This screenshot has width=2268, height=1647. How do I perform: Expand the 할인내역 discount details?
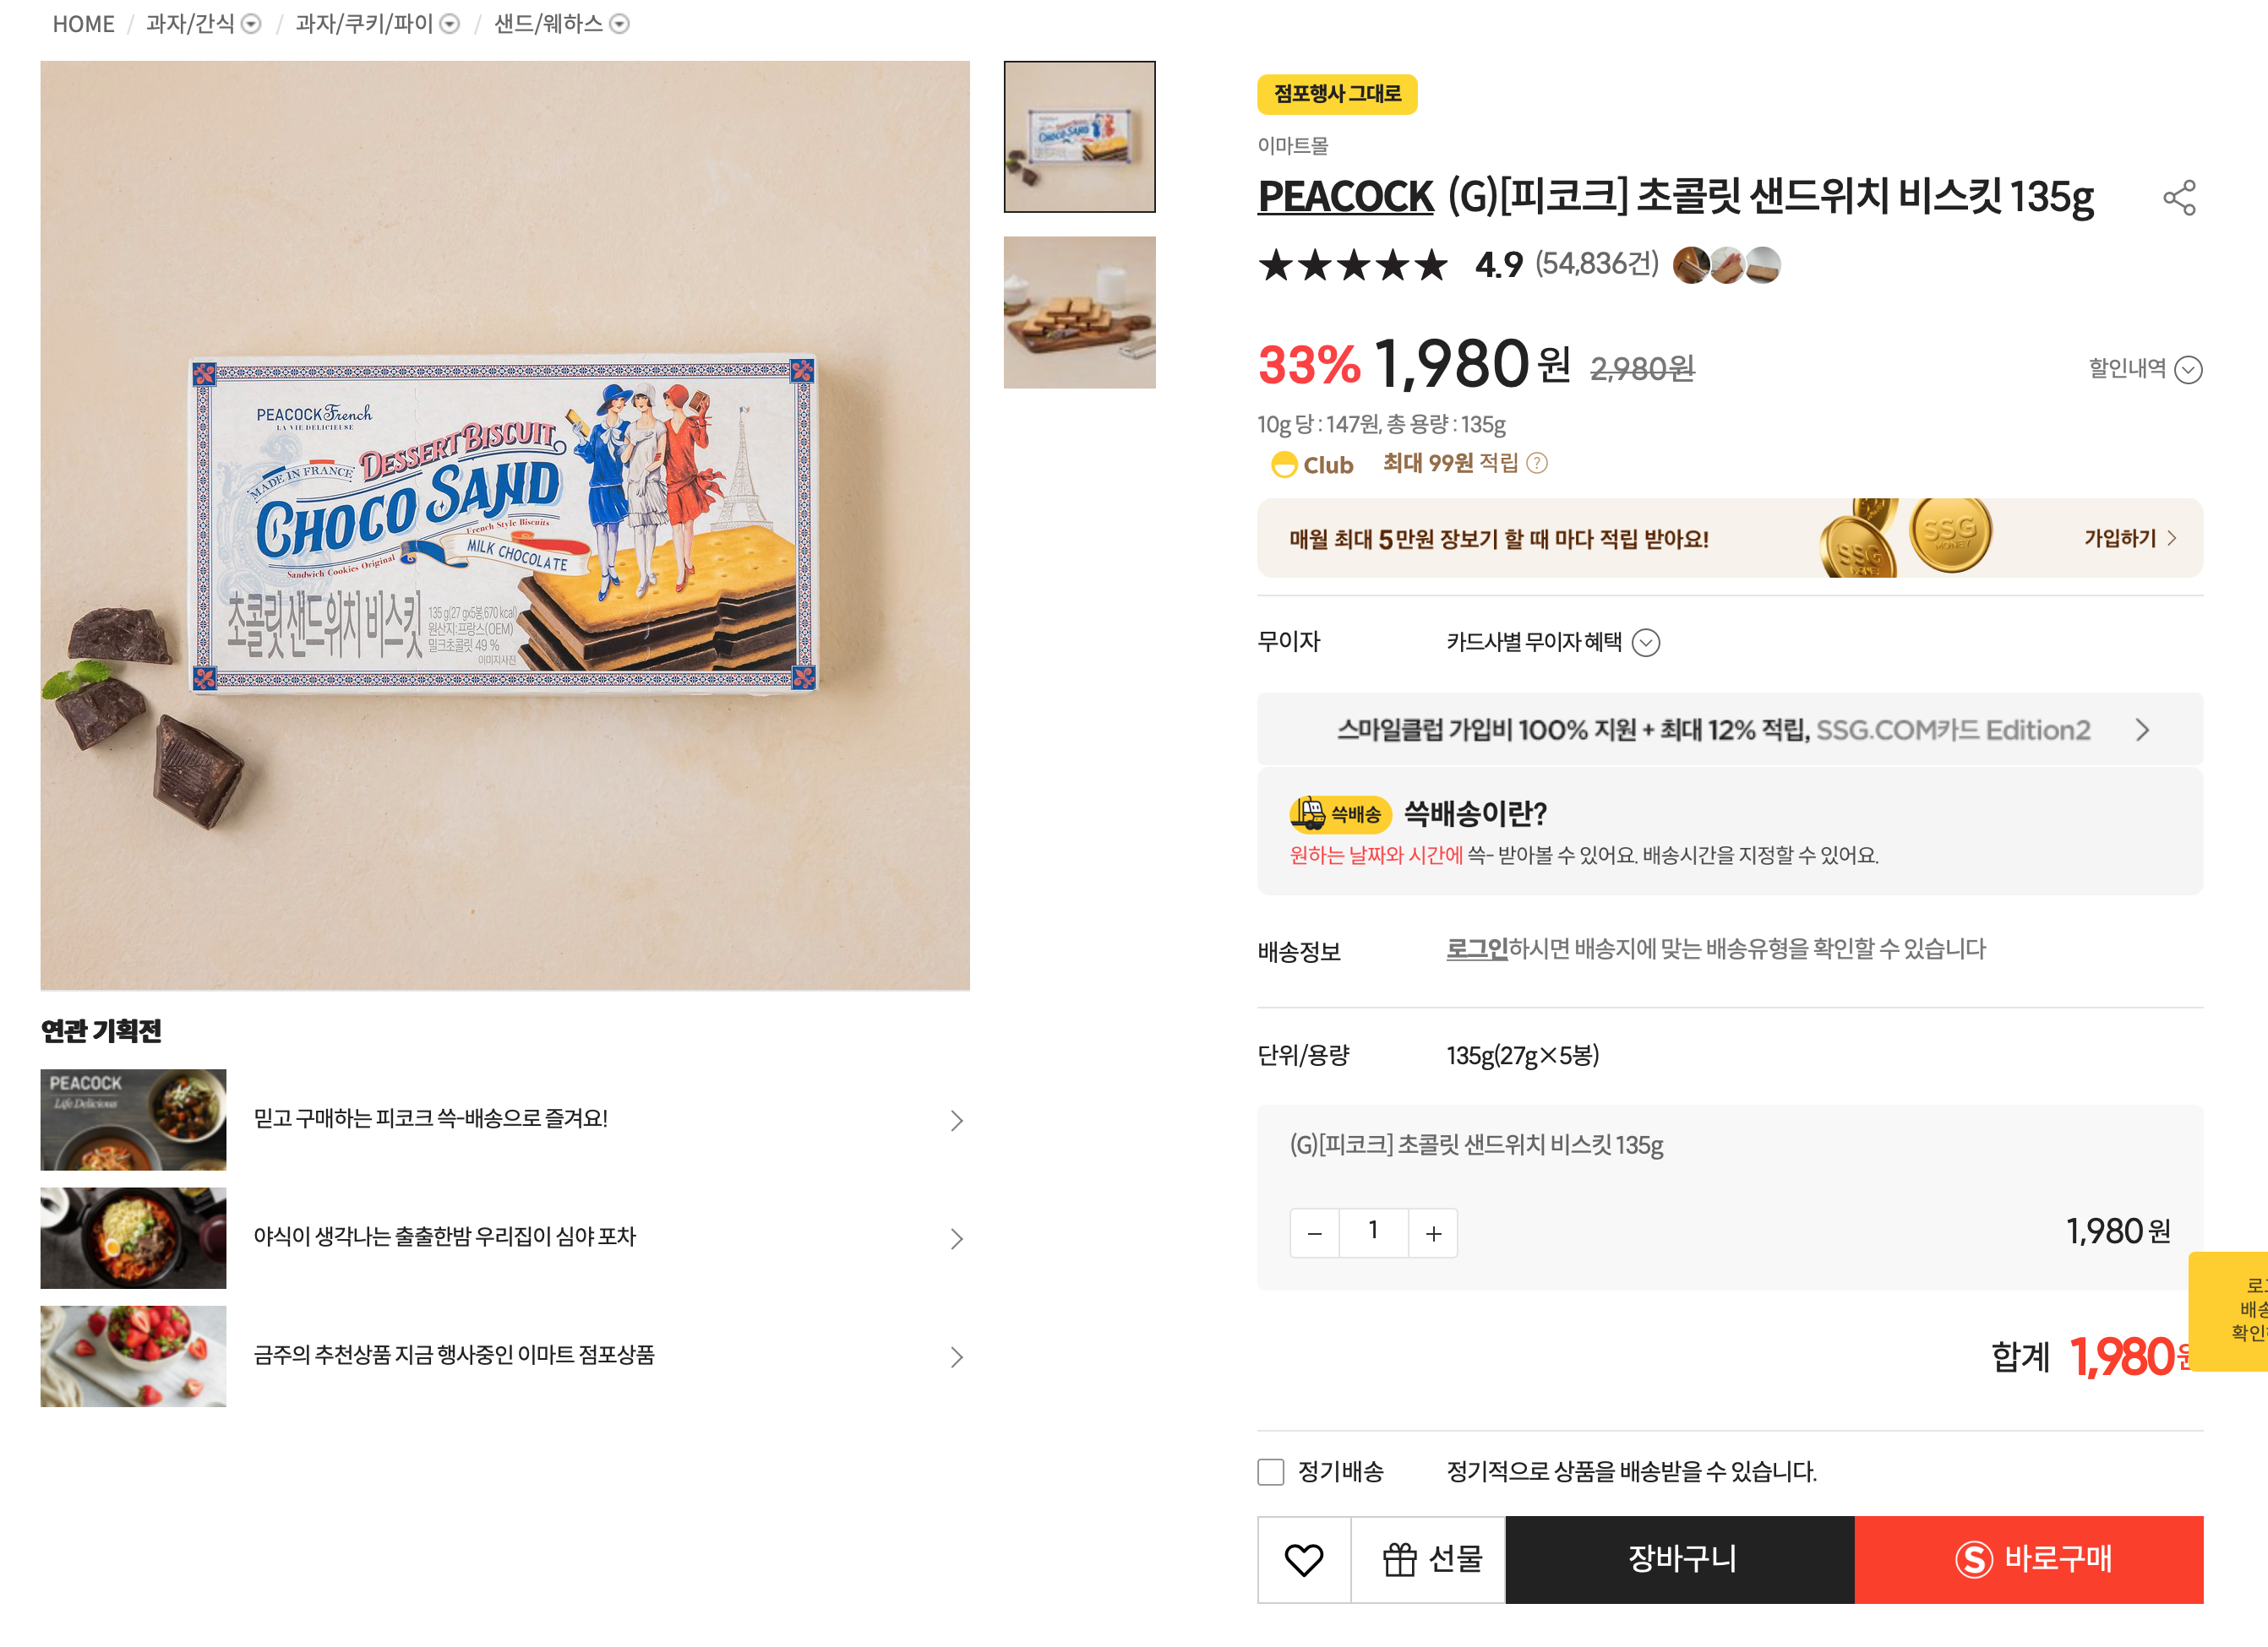pos(2145,369)
